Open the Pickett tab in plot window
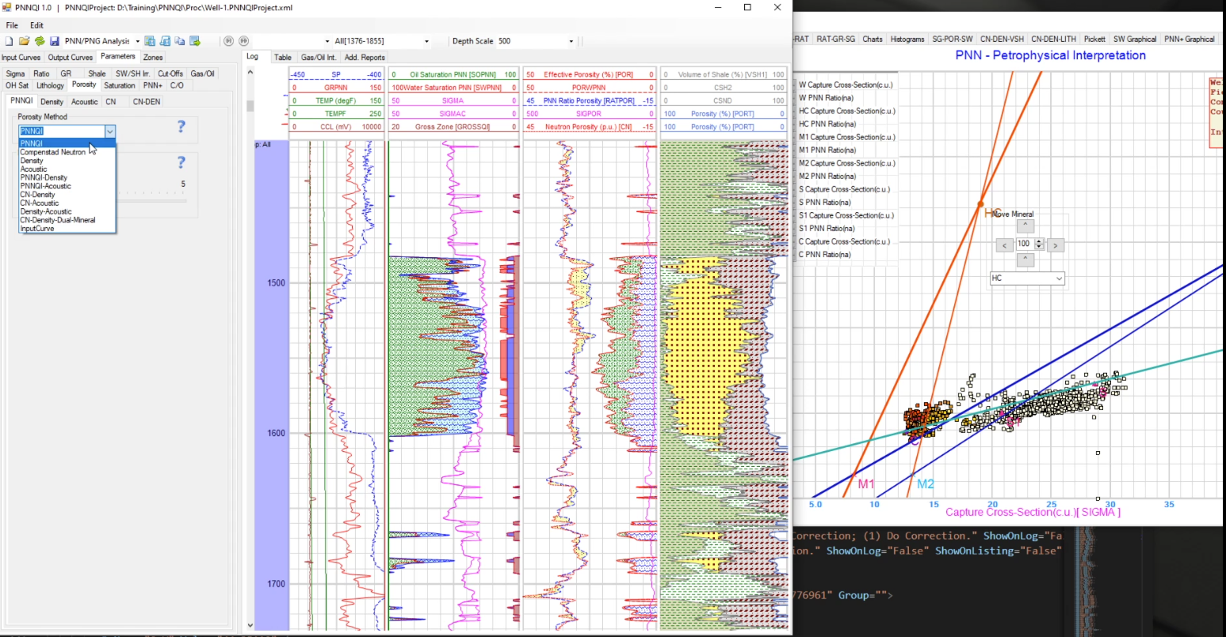The image size is (1226, 637). pyautogui.click(x=1094, y=39)
